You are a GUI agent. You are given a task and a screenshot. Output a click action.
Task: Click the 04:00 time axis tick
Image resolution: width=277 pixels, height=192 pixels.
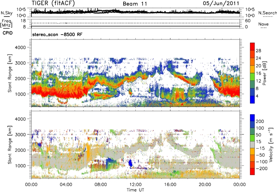pos(66,185)
